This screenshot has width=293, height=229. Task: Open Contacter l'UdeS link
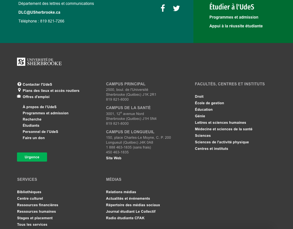37,84
